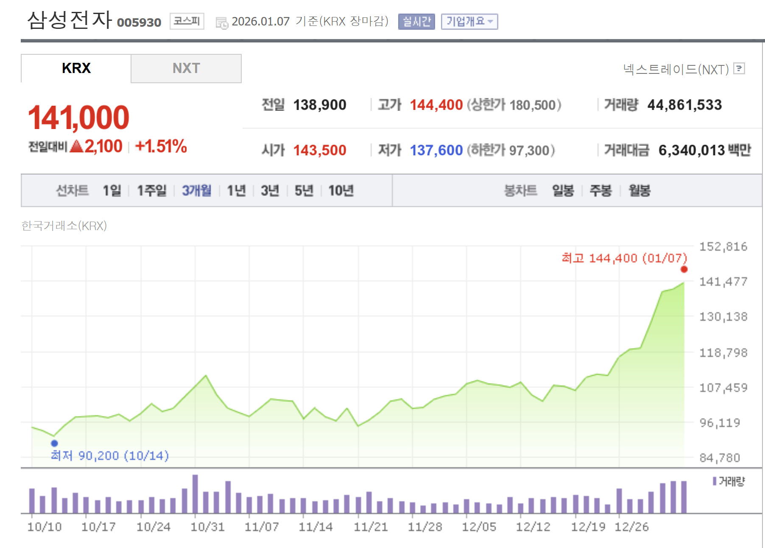Switch to 주봉 candlestick chart

pyautogui.click(x=600, y=191)
